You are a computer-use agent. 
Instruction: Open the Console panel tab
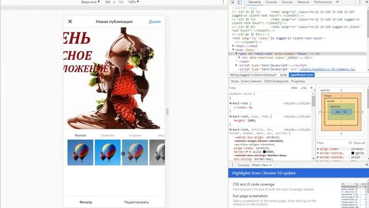271,2
